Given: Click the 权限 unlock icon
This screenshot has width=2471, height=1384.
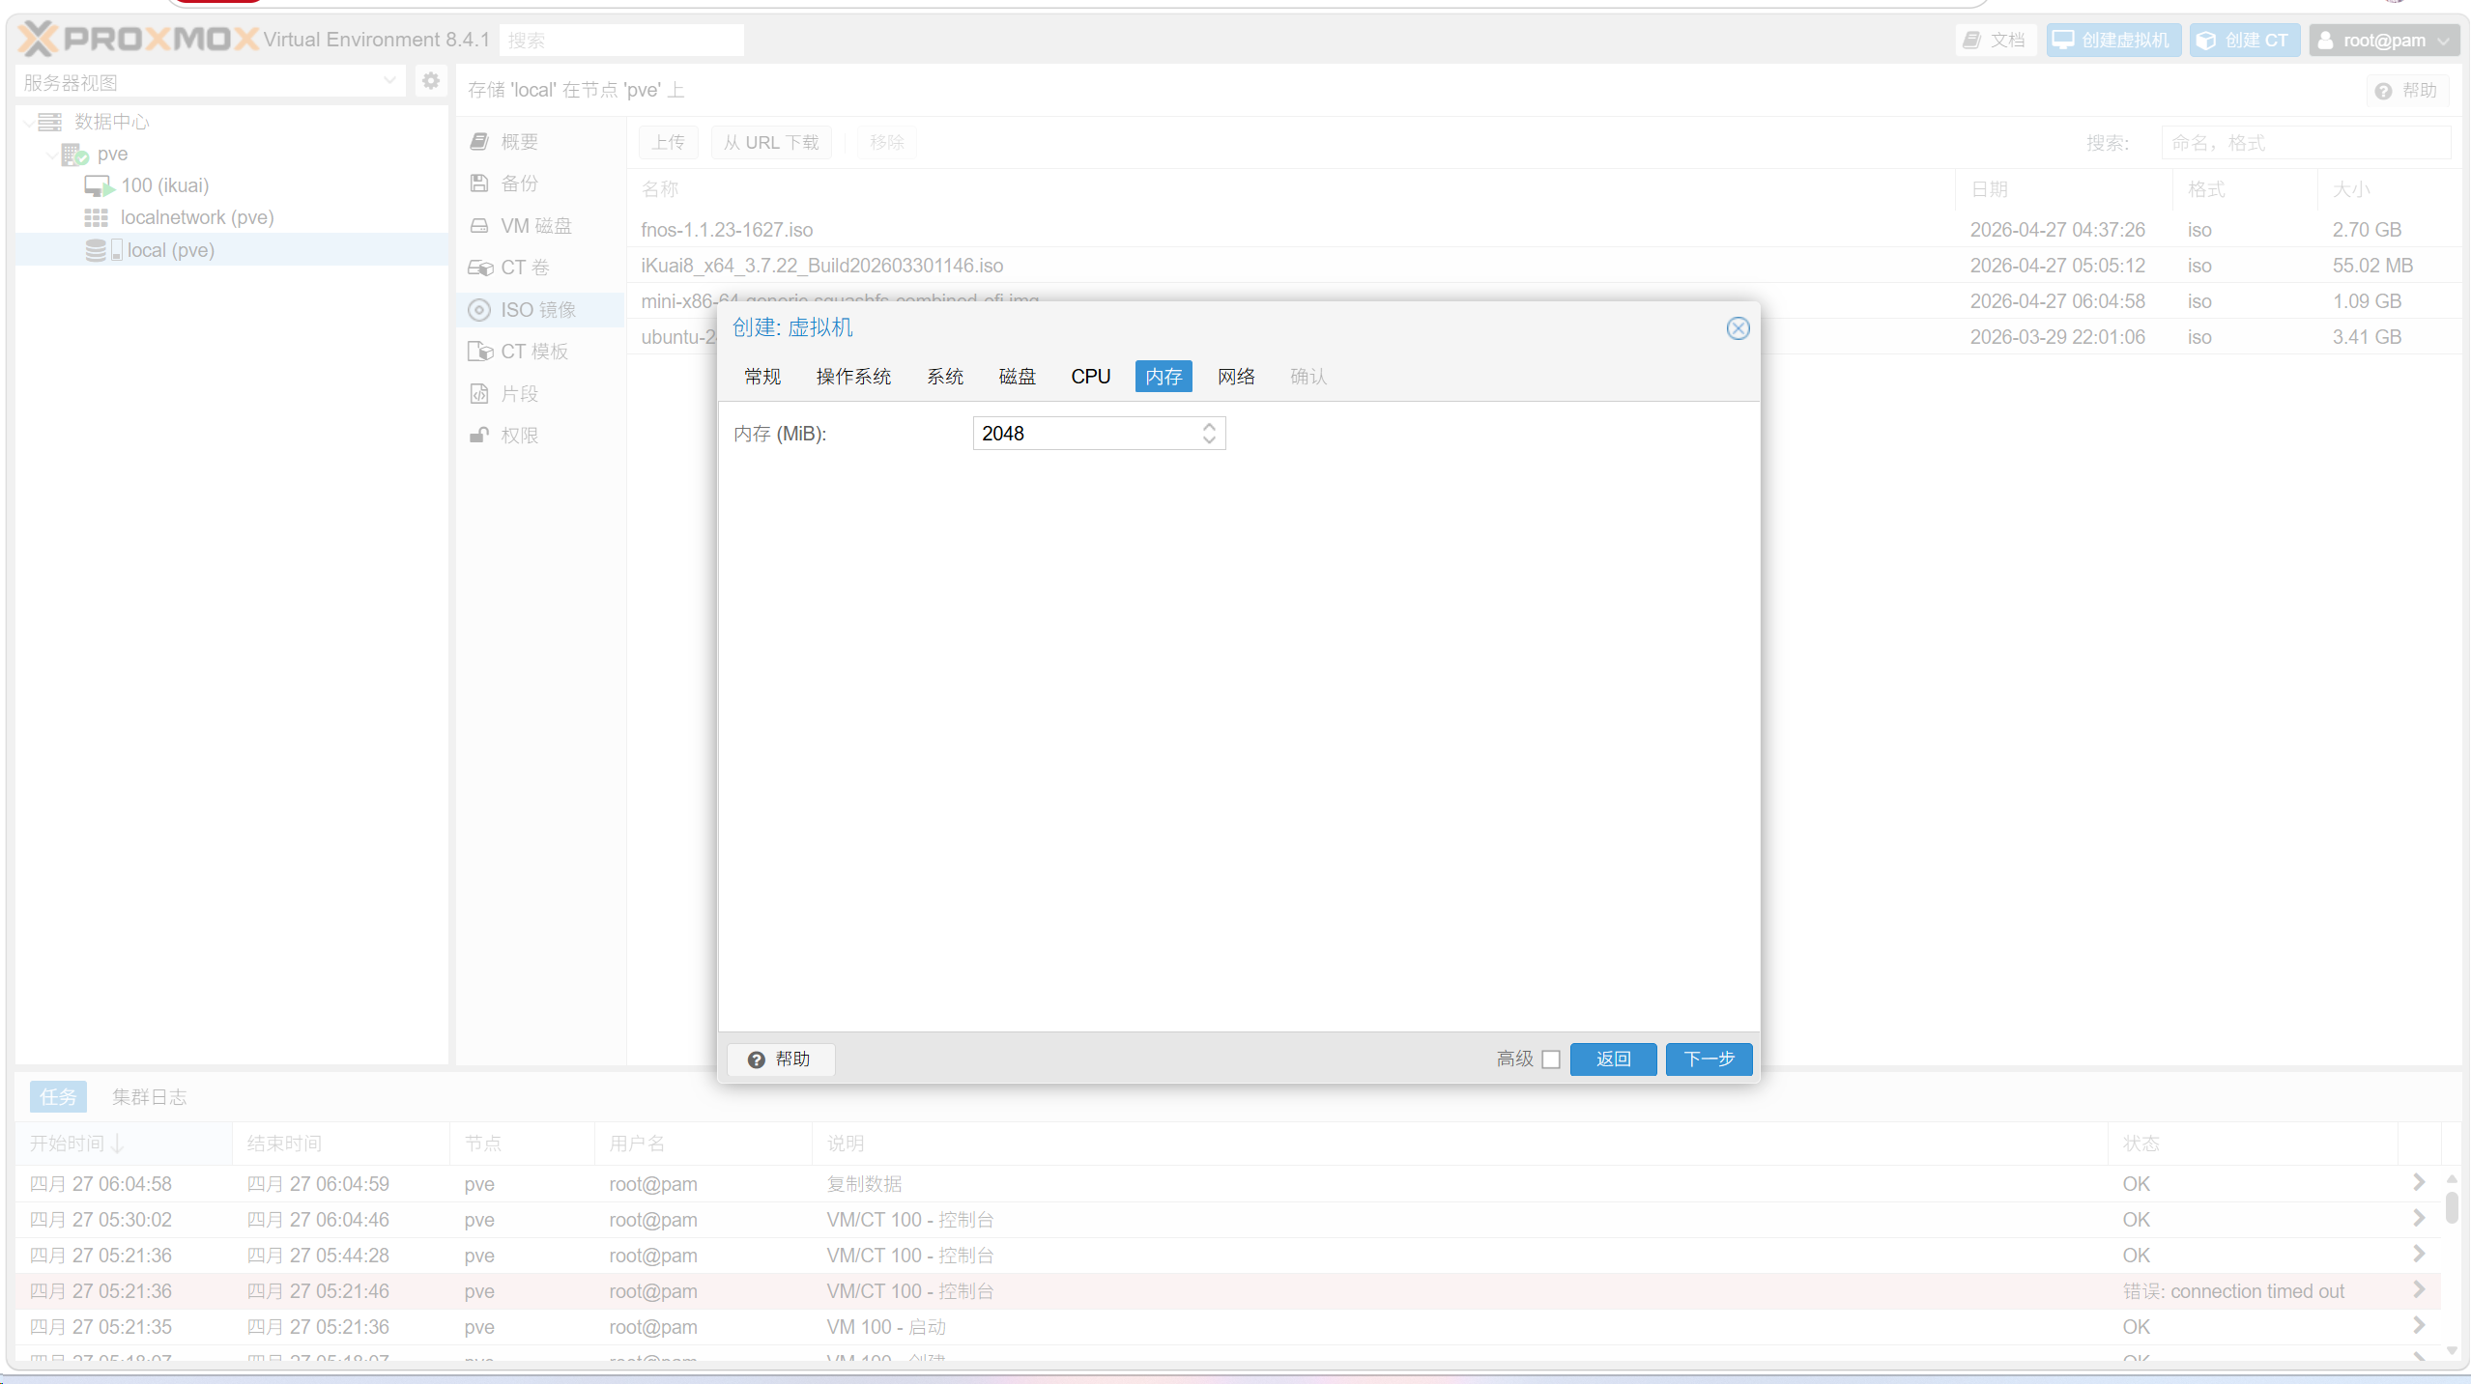Looking at the screenshot, I should [479, 436].
